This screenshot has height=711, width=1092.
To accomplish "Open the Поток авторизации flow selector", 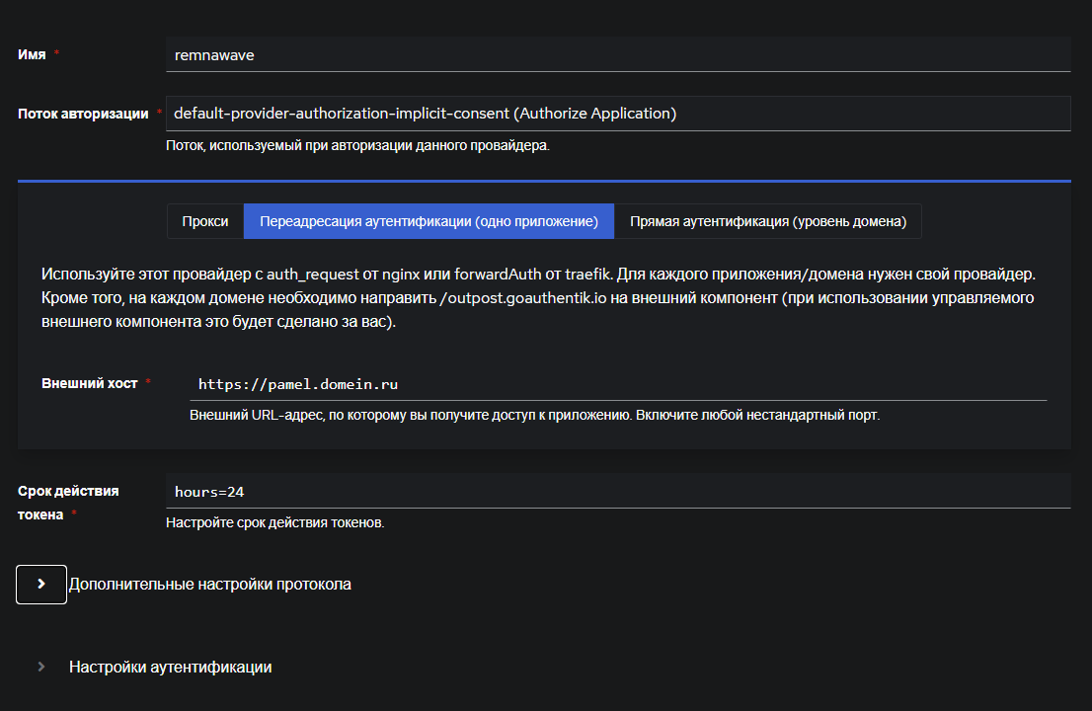I will coord(619,113).
